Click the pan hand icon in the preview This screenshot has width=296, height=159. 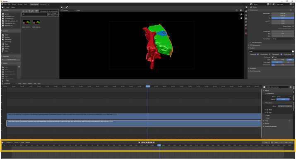(241, 18)
